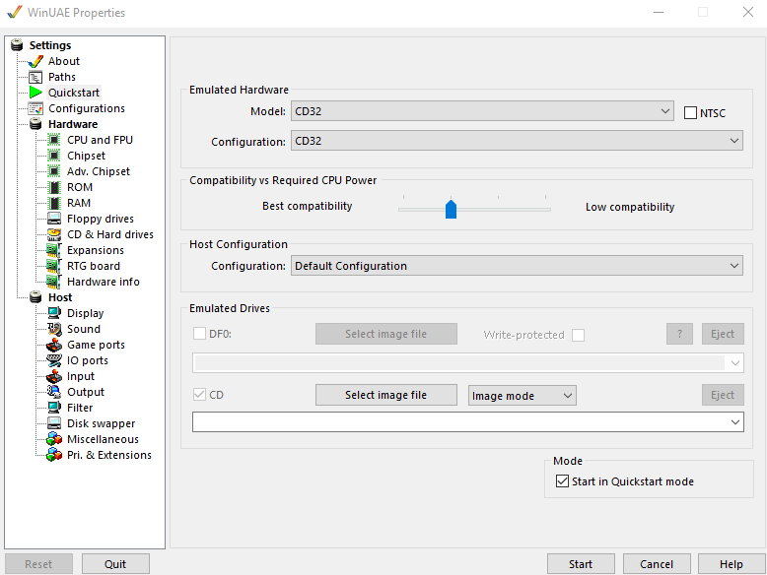The height and width of the screenshot is (575, 767).
Task: Click the Help button
Action: click(732, 564)
